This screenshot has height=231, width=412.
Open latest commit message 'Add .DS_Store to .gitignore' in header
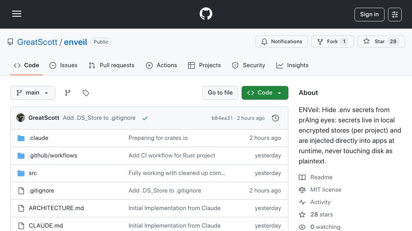(x=99, y=118)
